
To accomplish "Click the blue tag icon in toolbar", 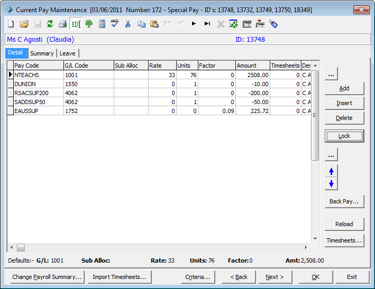I will pos(273,24).
